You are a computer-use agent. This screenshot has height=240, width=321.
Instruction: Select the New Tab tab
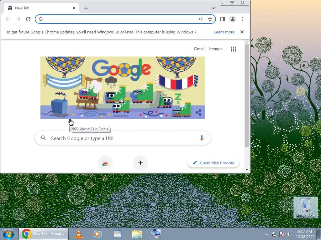pyautogui.click(x=41, y=8)
